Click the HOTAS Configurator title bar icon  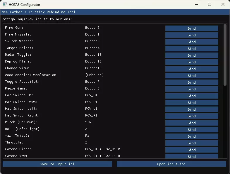pos(5,5)
